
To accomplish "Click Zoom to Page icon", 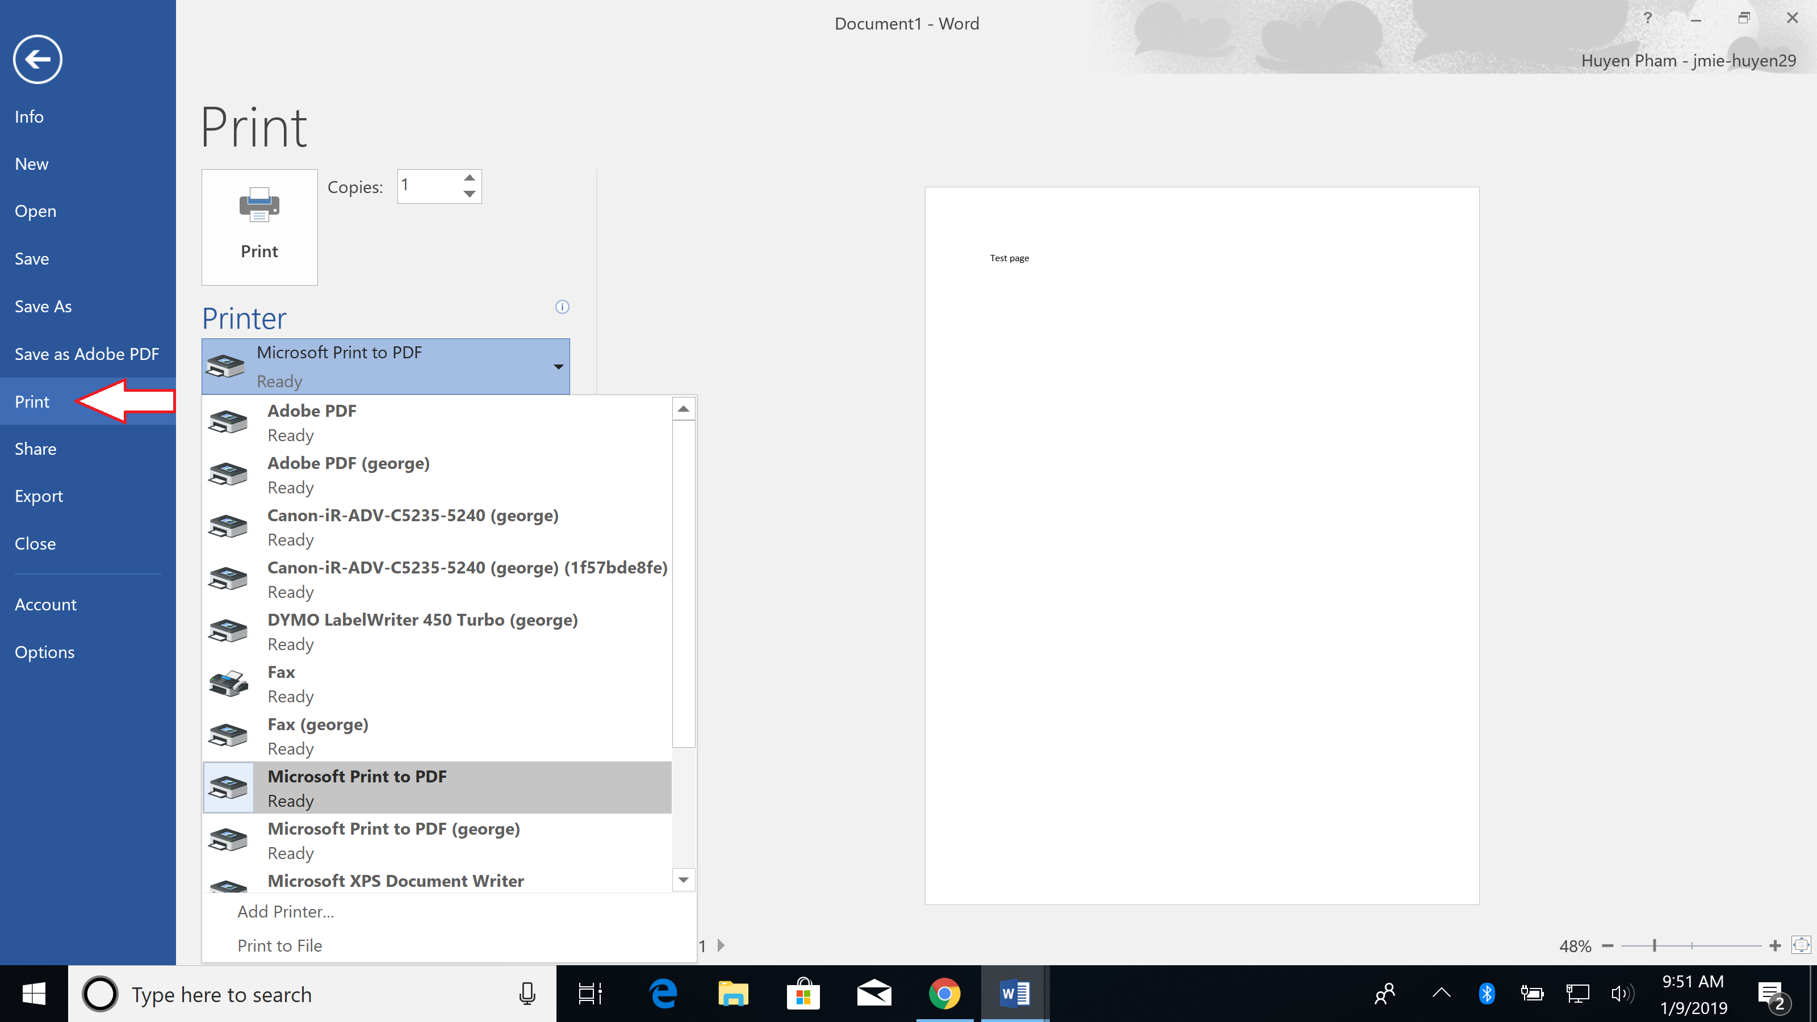I will [1801, 945].
